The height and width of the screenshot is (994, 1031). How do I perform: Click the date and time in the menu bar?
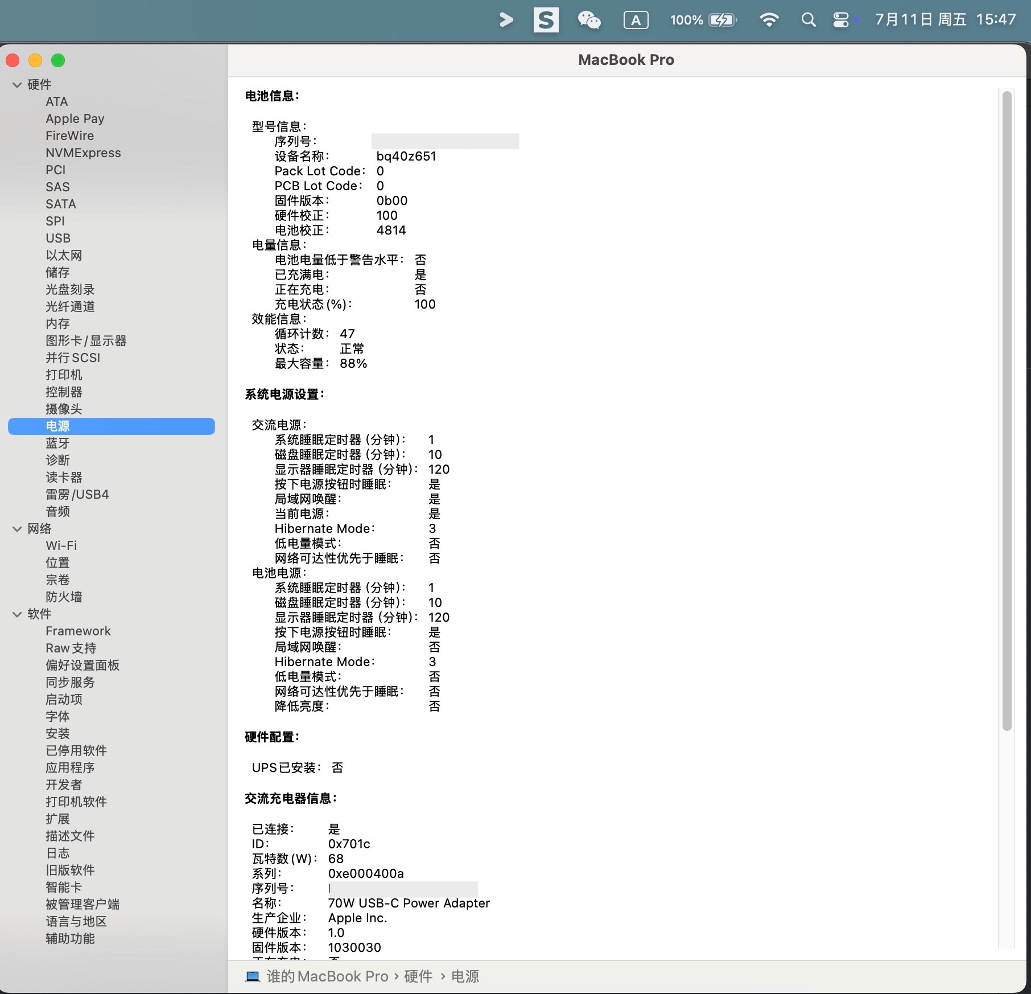click(x=945, y=20)
